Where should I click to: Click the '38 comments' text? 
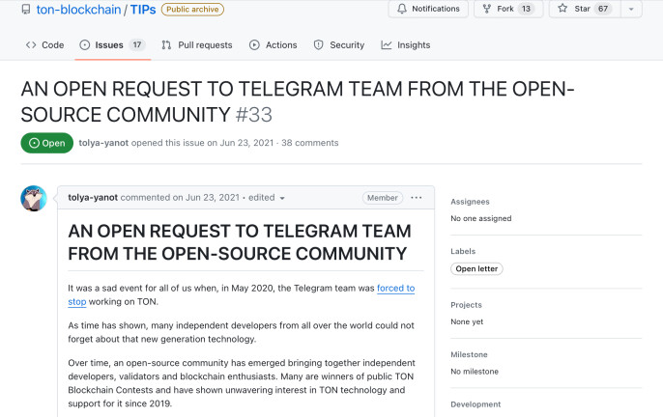point(310,143)
